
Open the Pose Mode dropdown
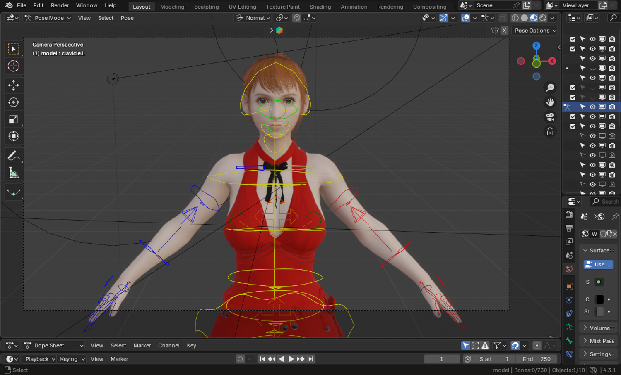48,18
